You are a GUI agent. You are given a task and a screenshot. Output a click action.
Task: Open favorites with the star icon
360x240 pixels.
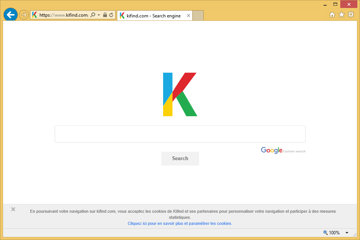pyautogui.click(x=341, y=15)
